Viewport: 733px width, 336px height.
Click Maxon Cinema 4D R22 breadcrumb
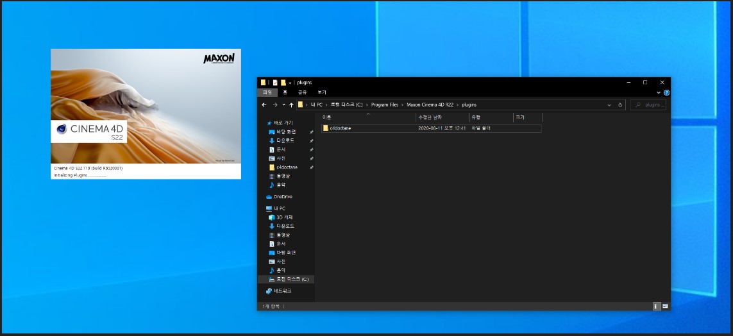(430, 105)
